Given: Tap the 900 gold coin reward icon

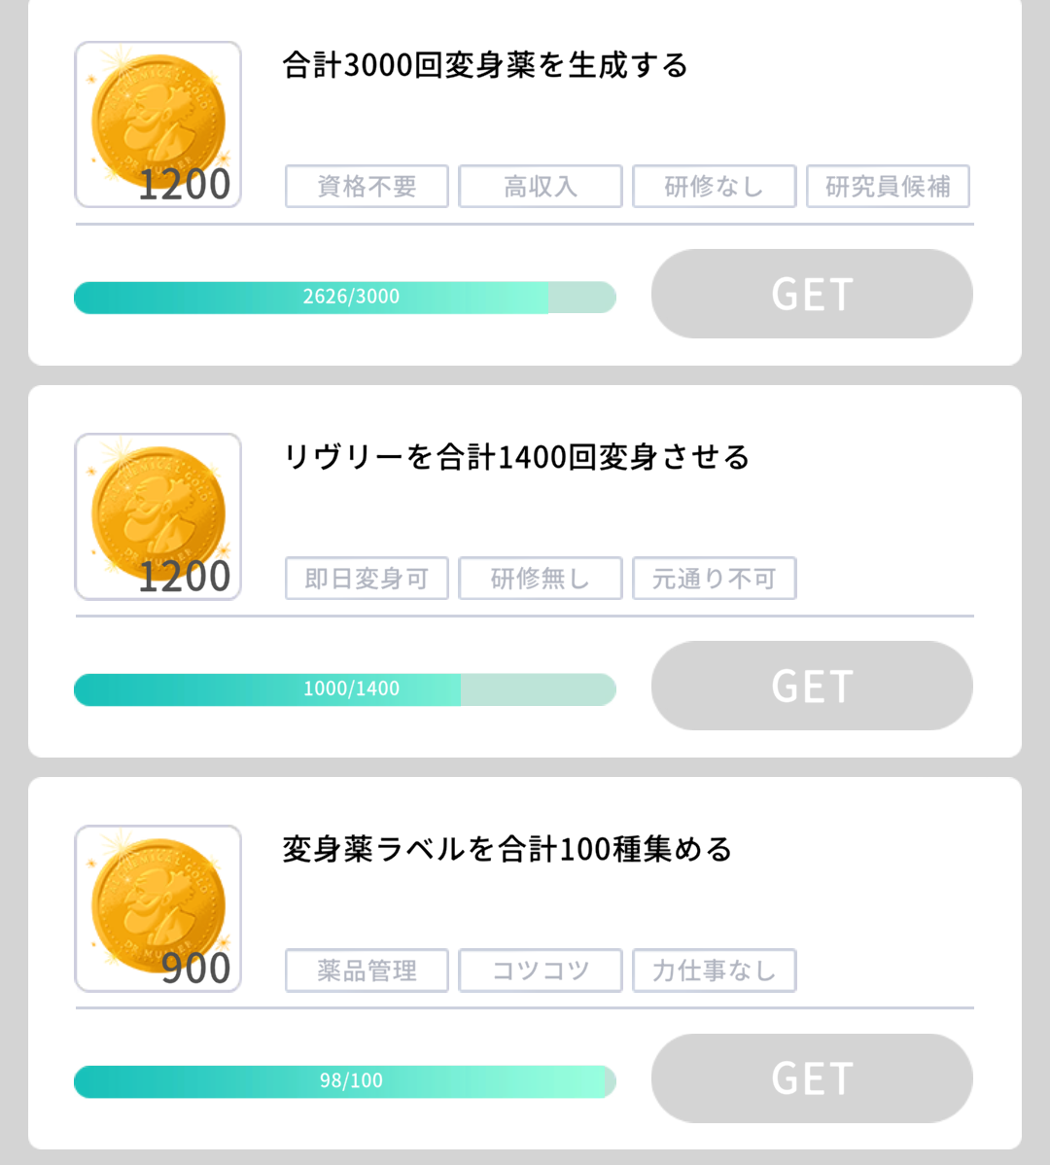Looking at the screenshot, I should (158, 908).
